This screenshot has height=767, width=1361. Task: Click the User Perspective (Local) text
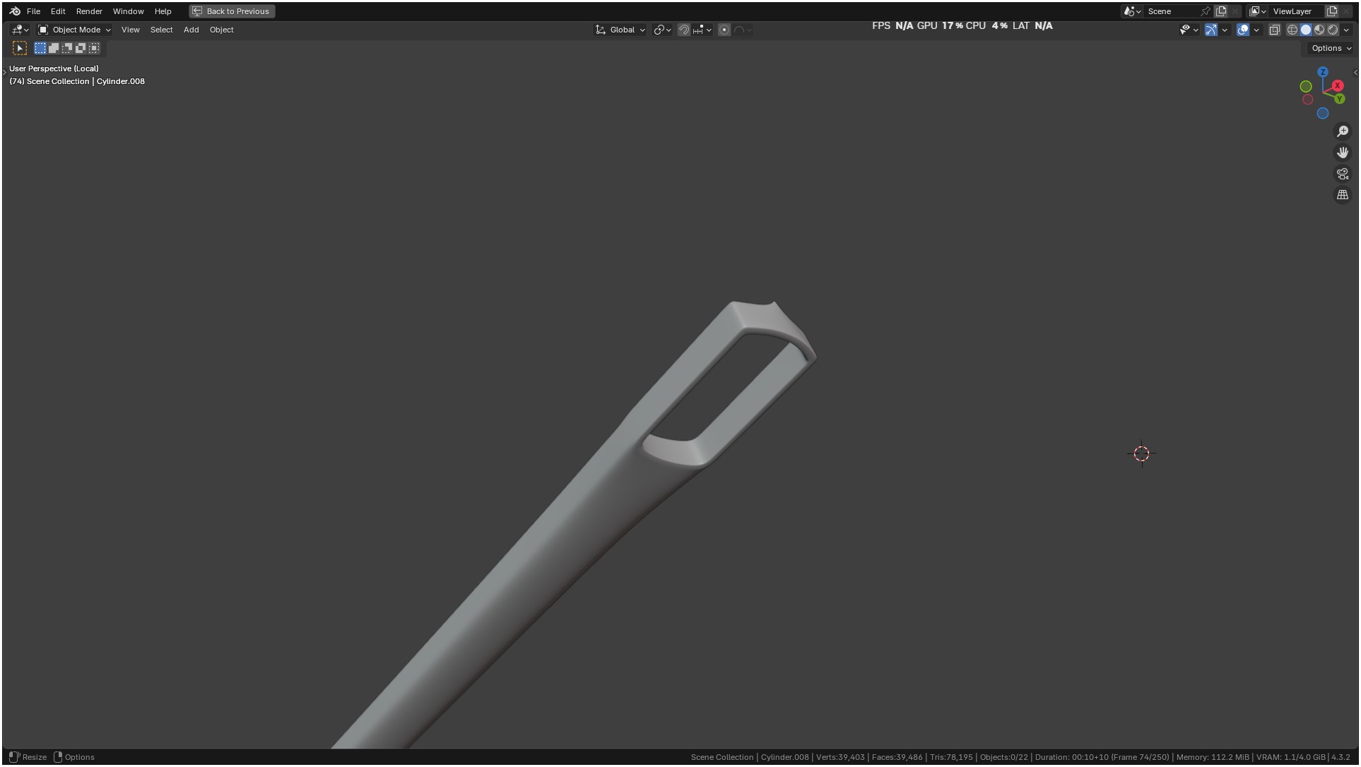(x=54, y=69)
